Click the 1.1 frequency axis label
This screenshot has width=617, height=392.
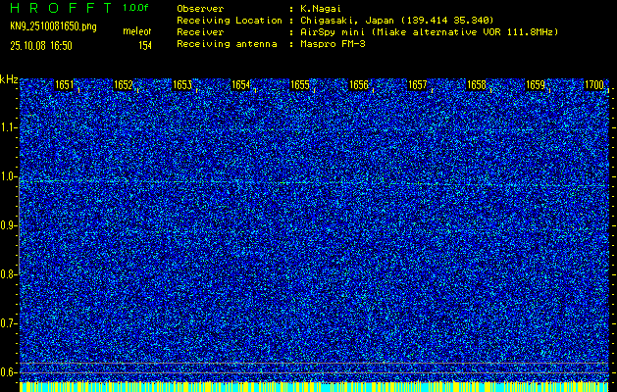coord(9,127)
